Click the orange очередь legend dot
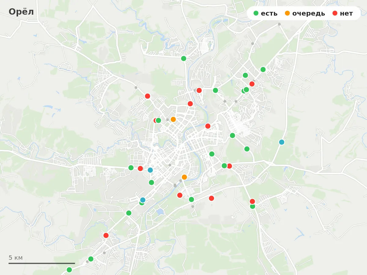The image size is (367, 275). pyautogui.click(x=287, y=13)
